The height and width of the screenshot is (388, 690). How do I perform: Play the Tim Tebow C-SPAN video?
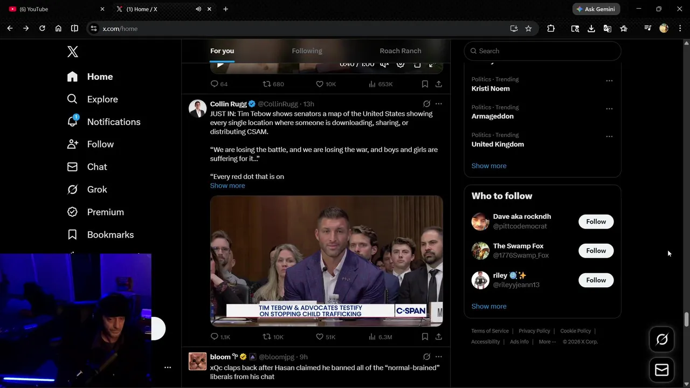click(x=327, y=261)
